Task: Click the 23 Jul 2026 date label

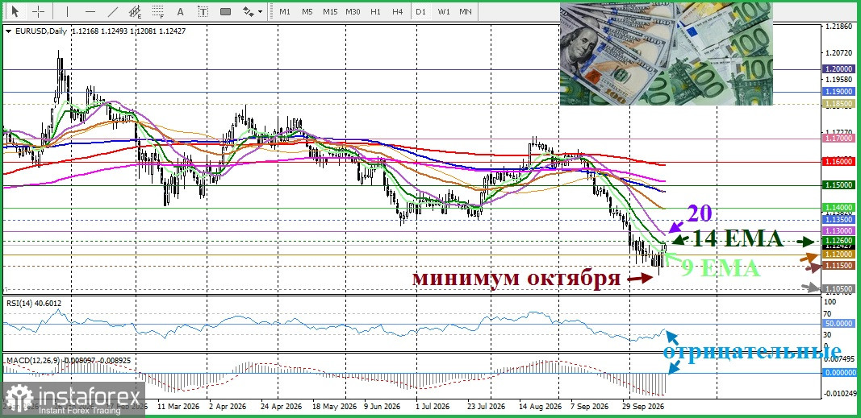Action: [486, 408]
